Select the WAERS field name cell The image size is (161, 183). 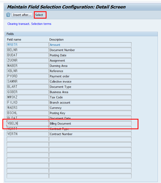click(x=28, y=108)
